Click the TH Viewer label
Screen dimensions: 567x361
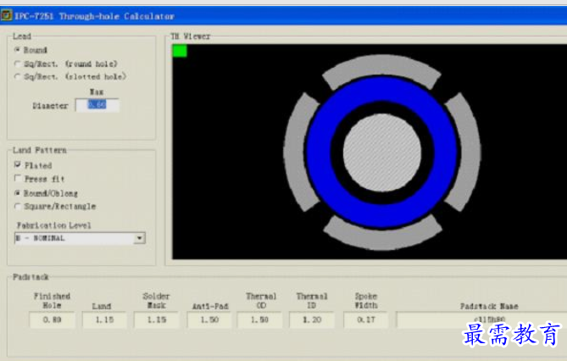(190, 36)
